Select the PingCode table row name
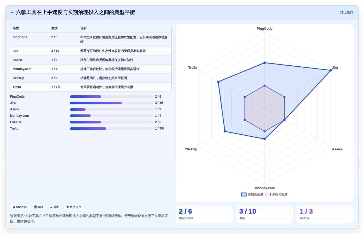 [x=20, y=37]
